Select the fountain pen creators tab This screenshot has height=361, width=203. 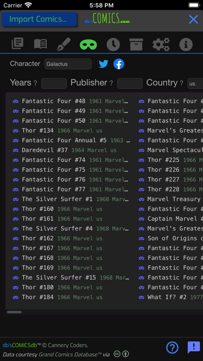64,44
